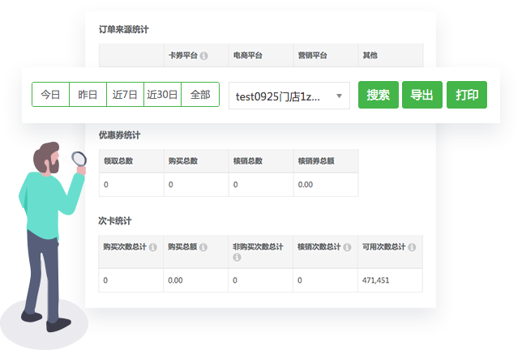The image size is (522, 350).
Task: Choose the 近30日 date range
Action: point(162,95)
